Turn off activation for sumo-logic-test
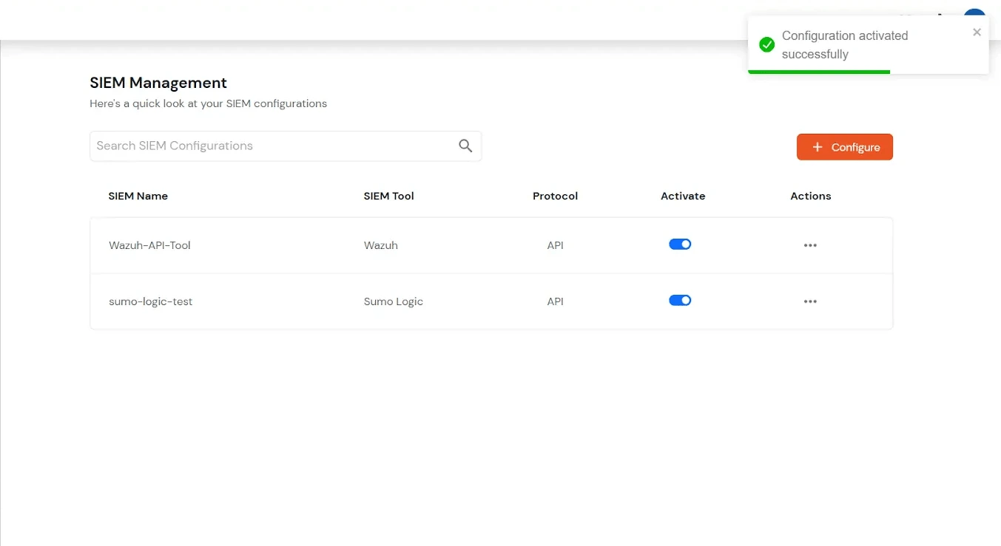 coord(680,300)
